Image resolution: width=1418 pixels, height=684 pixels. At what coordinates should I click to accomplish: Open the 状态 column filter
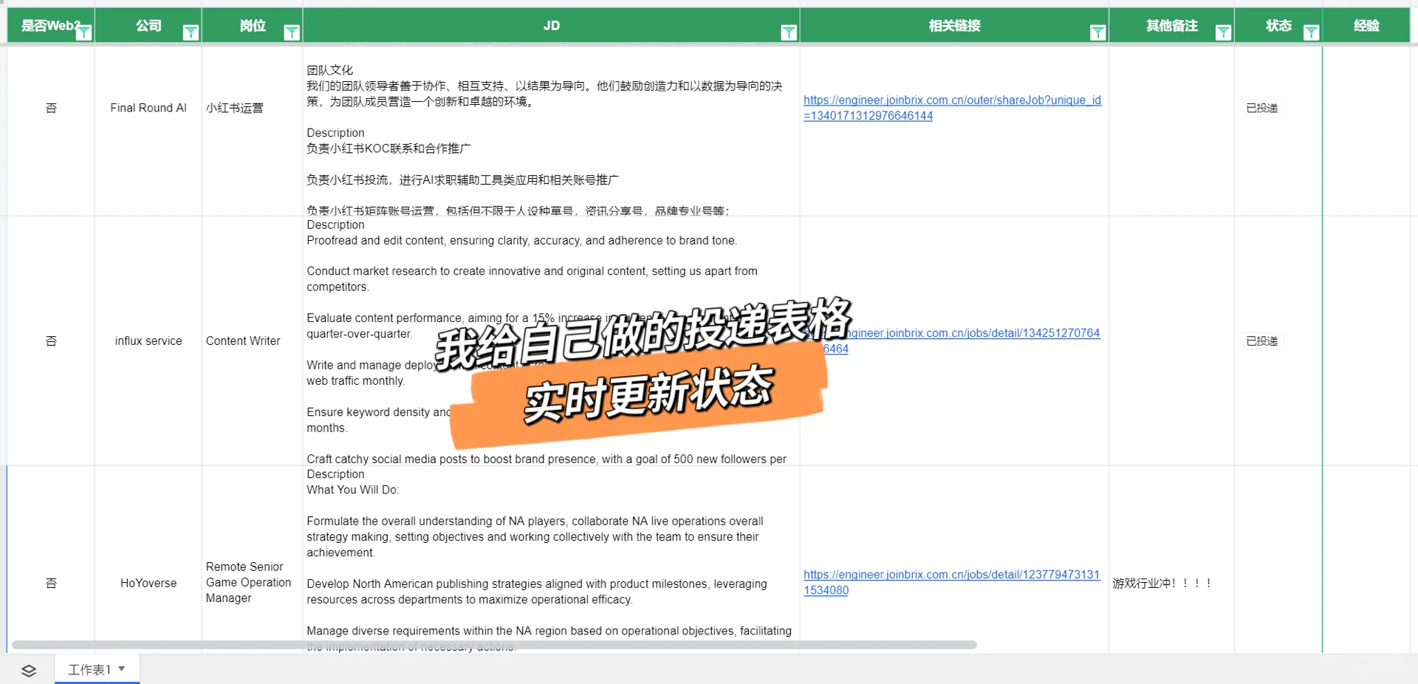tap(1312, 33)
